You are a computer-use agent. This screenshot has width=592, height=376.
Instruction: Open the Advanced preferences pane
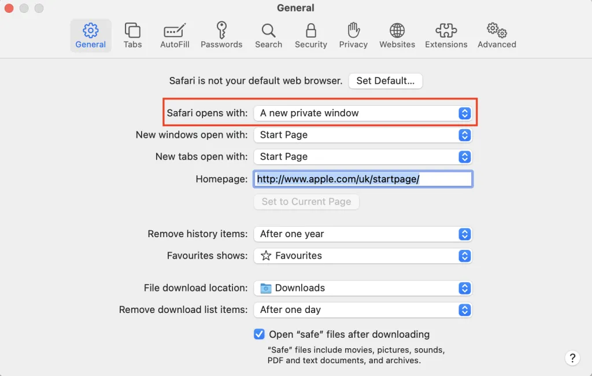coord(496,35)
